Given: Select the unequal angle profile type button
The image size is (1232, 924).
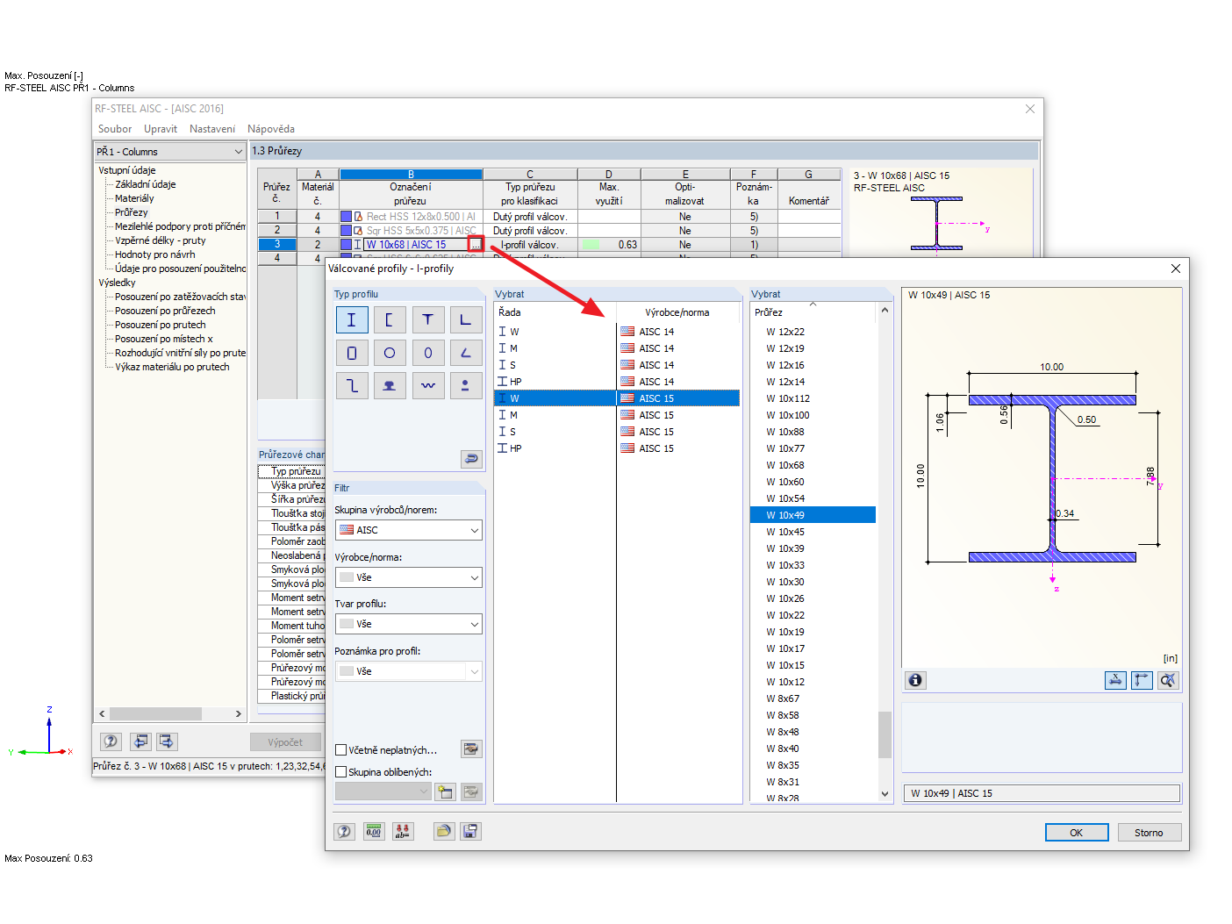Looking at the screenshot, I should tap(465, 353).
